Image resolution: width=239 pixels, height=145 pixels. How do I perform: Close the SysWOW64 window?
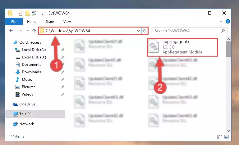click(224, 13)
